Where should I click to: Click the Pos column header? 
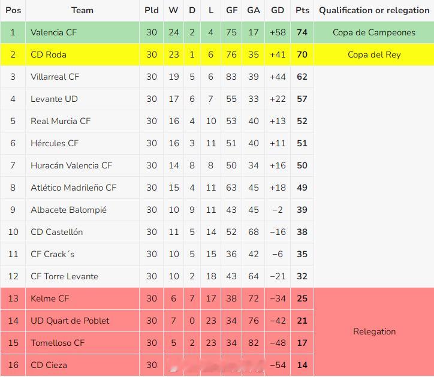pyautogui.click(x=13, y=11)
